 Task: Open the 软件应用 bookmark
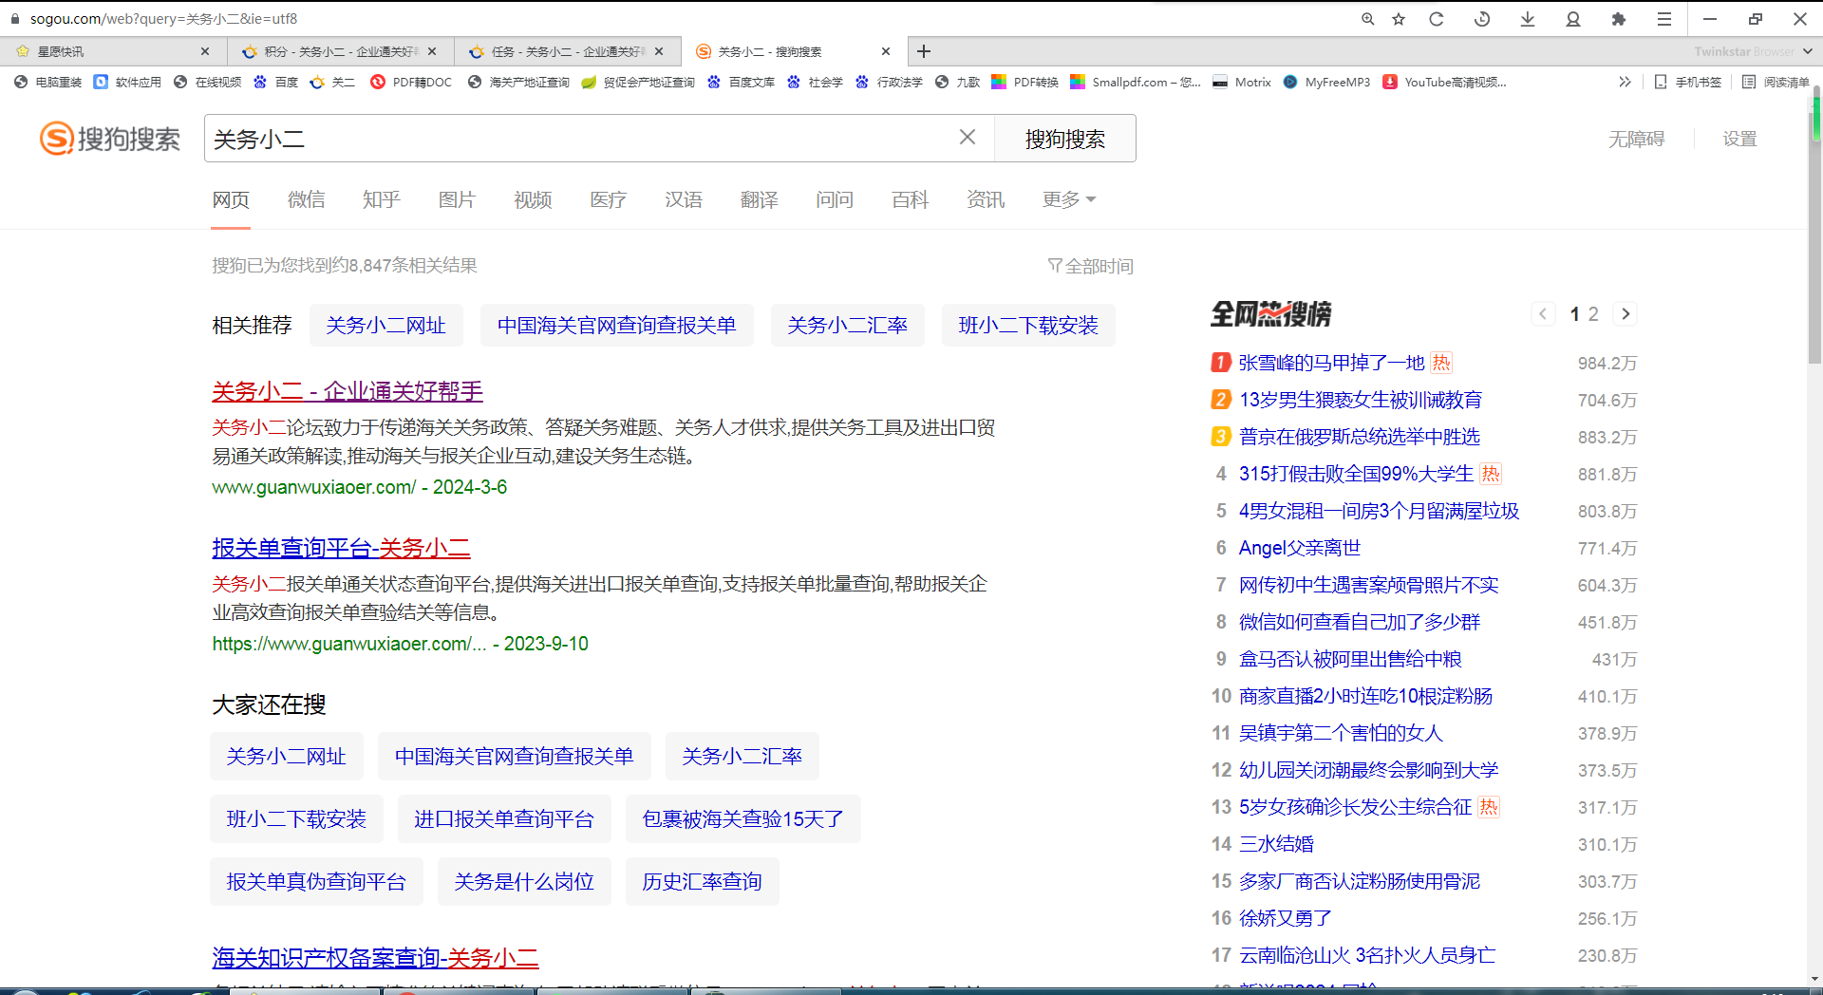(x=128, y=83)
